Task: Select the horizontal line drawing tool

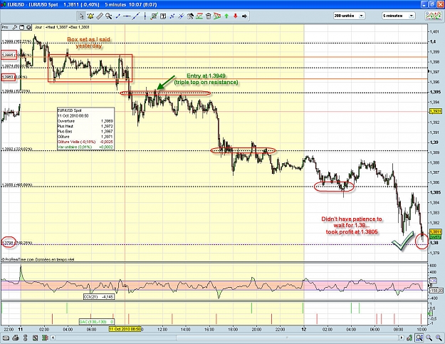Action: [127, 16]
